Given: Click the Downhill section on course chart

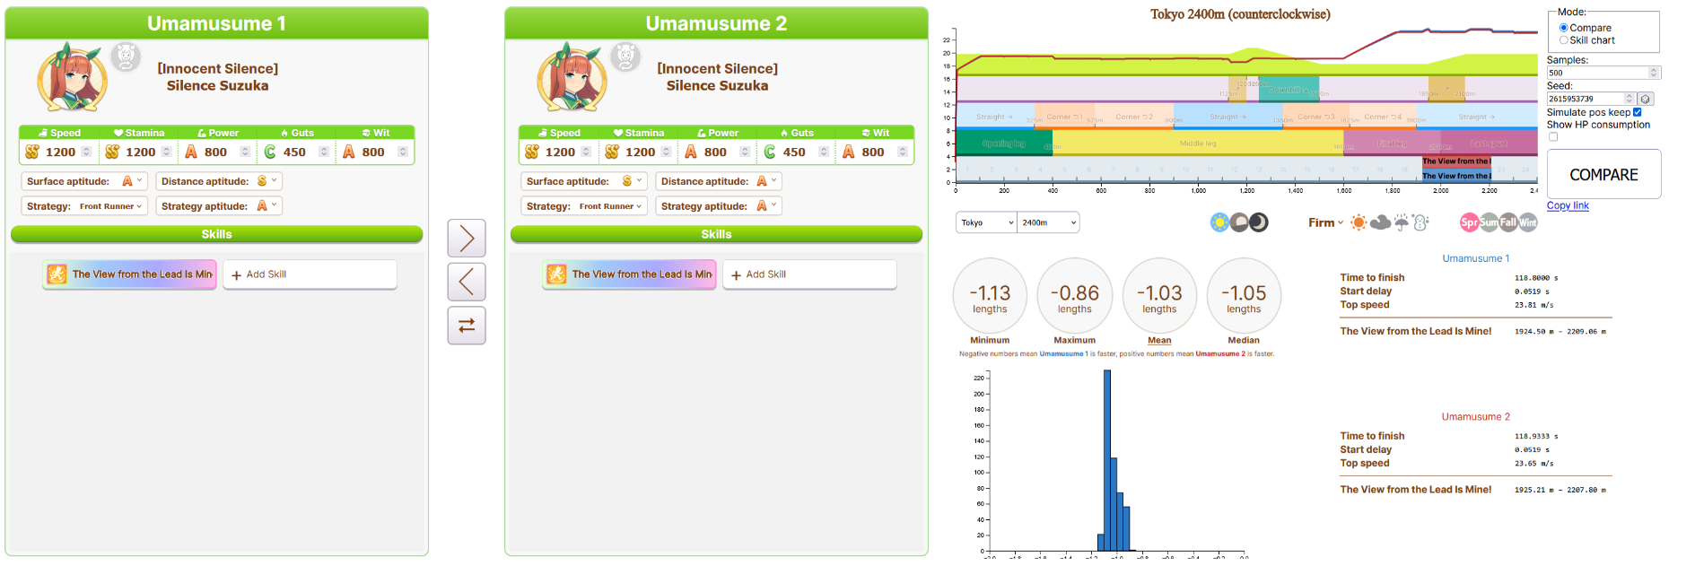Looking at the screenshot, I should (1288, 90).
